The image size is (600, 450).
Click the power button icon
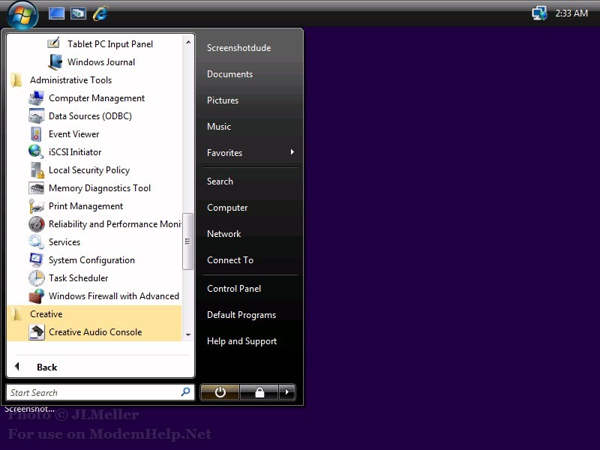(220, 392)
